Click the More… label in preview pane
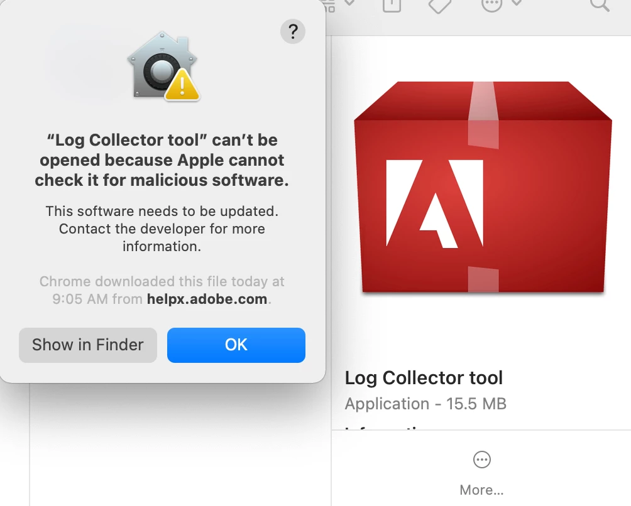This screenshot has height=506, width=631. [481, 490]
